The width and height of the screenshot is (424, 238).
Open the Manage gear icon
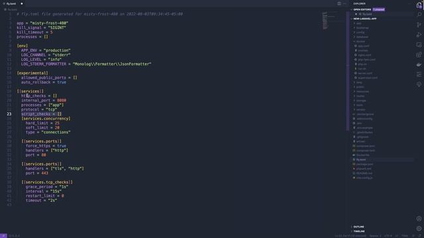419,229
